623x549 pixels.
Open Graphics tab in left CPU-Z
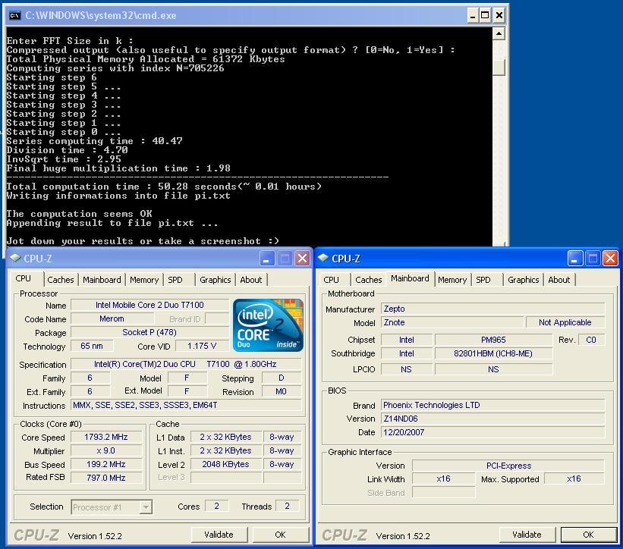click(x=216, y=280)
